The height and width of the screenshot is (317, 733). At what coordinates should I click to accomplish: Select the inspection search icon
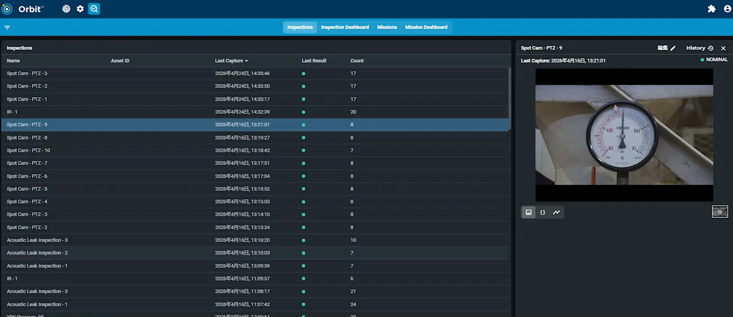(94, 9)
